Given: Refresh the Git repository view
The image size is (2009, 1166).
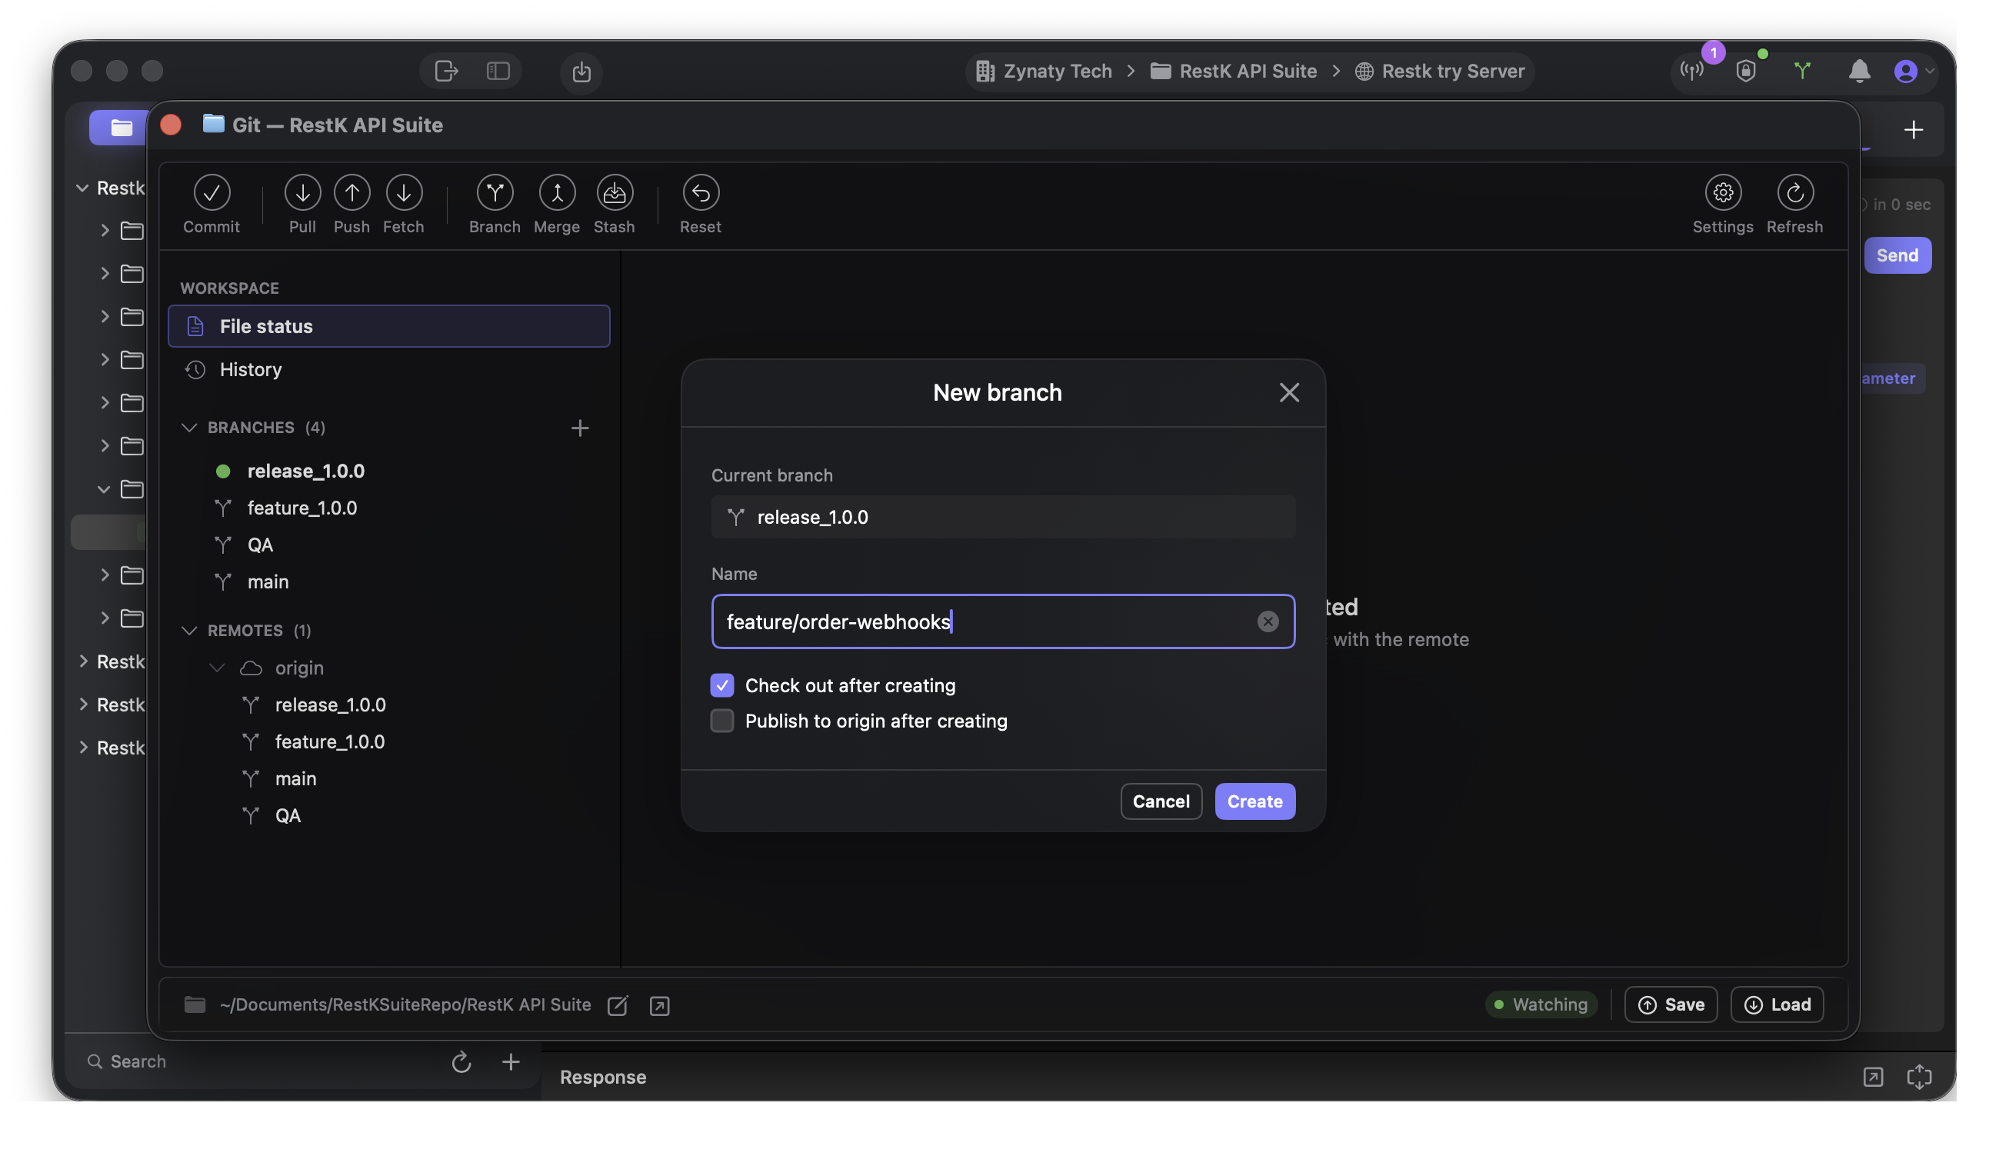Looking at the screenshot, I should pyautogui.click(x=1794, y=193).
